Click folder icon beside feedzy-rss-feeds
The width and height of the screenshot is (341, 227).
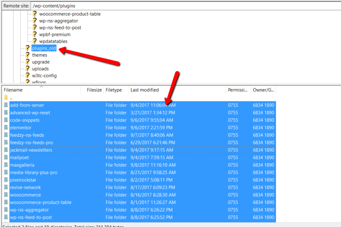pos(6,135)
